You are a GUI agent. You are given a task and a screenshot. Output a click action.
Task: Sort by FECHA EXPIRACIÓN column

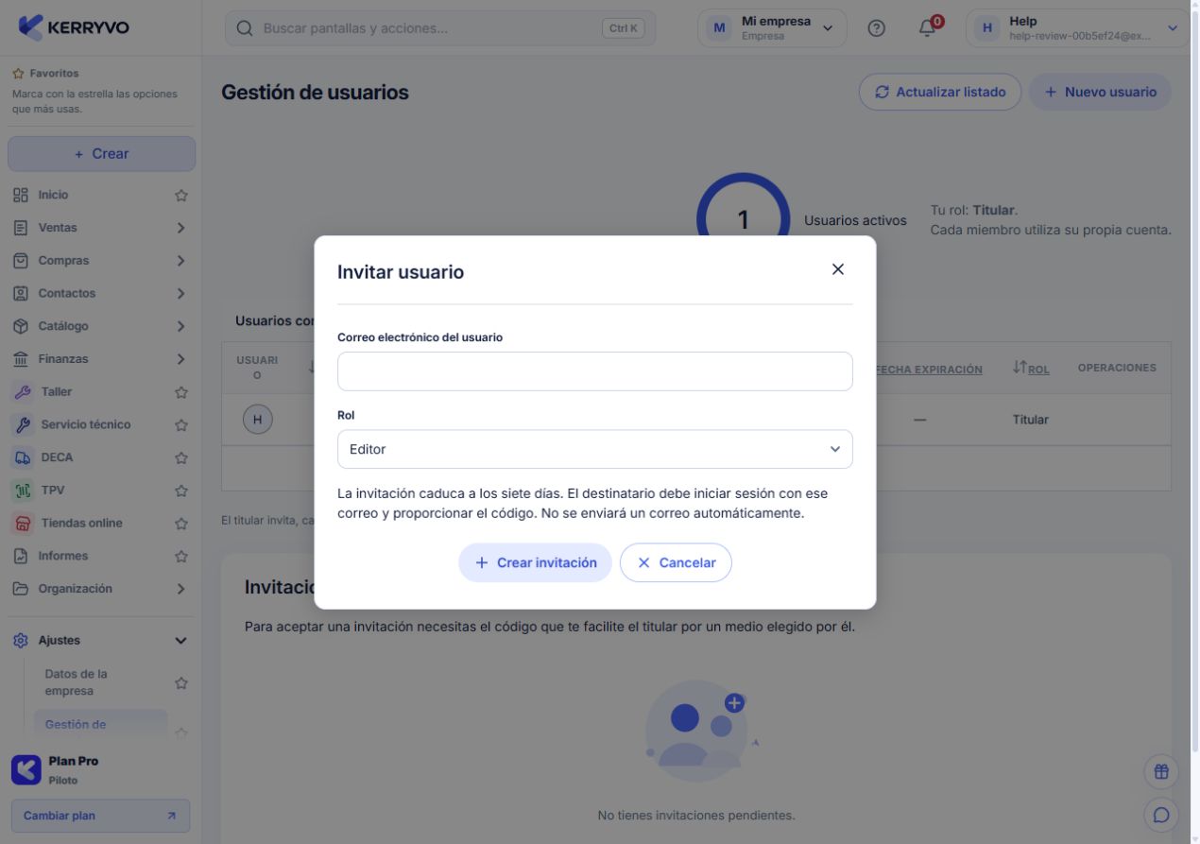coord(929,370)
